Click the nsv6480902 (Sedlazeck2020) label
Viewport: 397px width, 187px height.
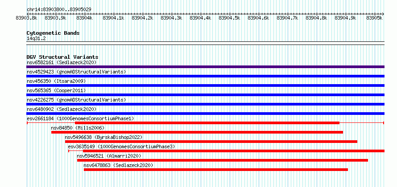tap(62, 109)
